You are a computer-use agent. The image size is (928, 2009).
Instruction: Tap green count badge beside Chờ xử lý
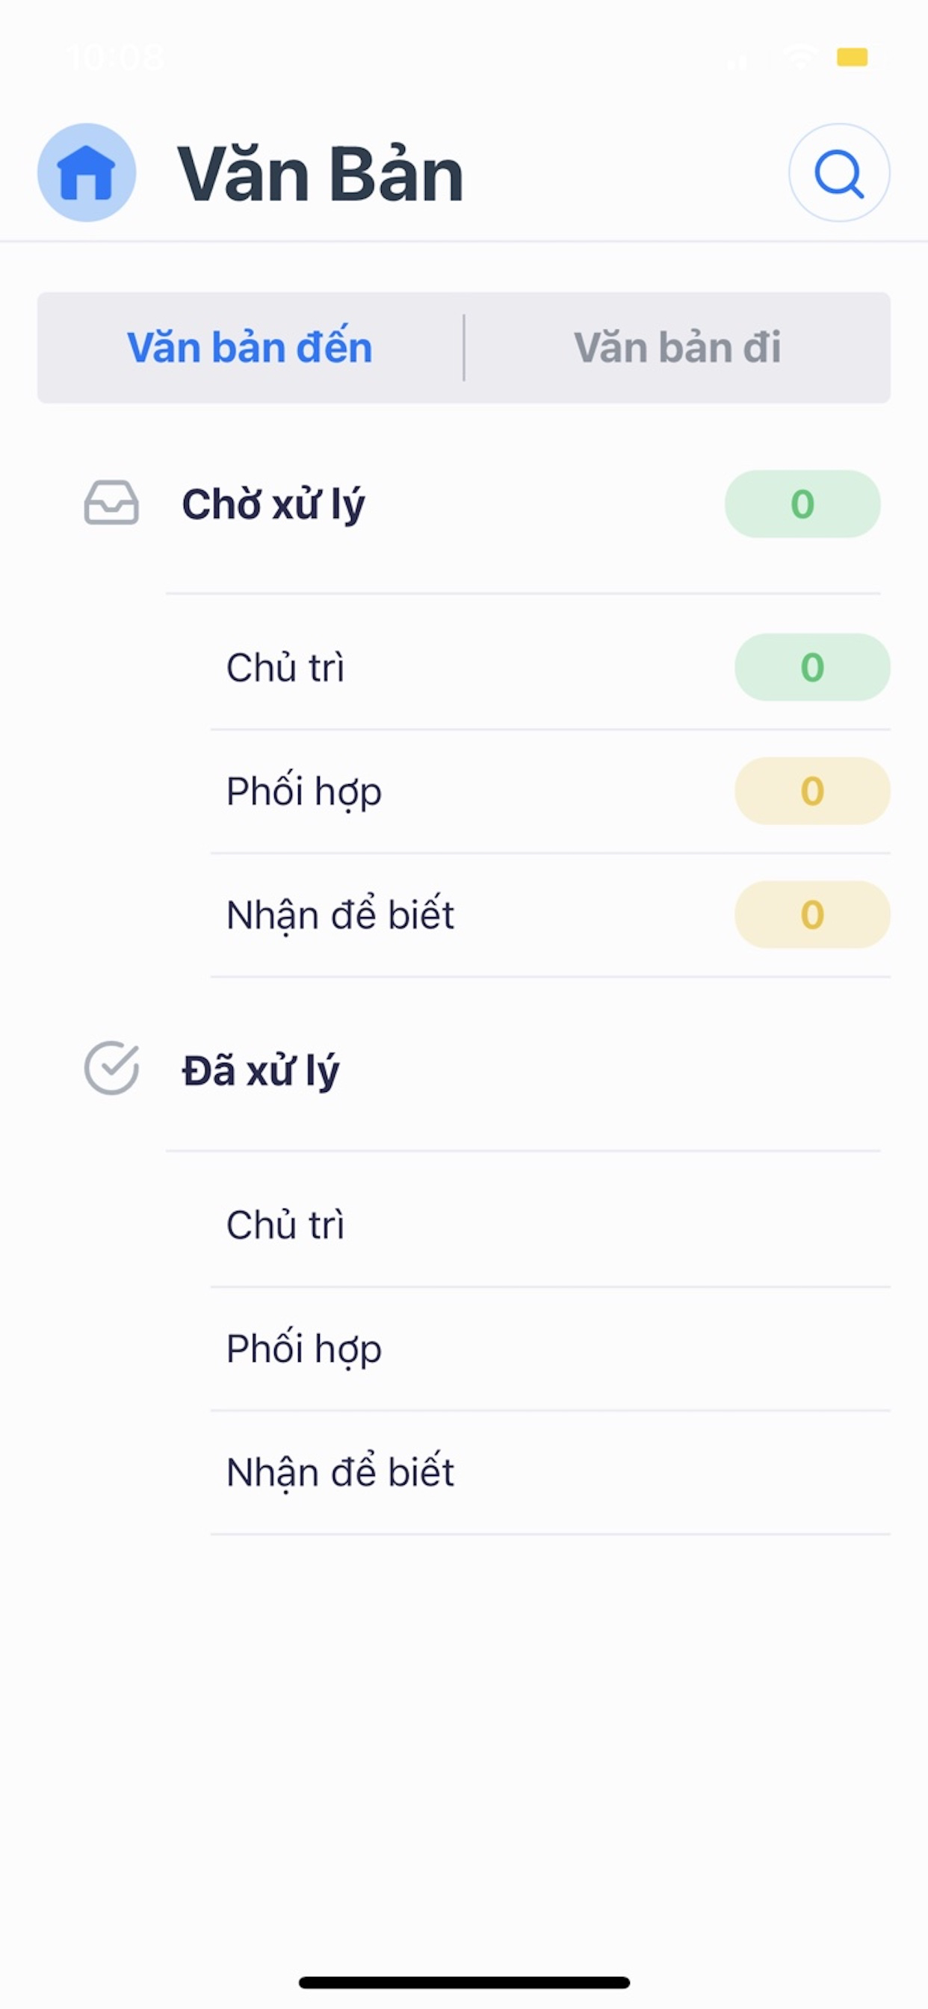click(802, 504)
